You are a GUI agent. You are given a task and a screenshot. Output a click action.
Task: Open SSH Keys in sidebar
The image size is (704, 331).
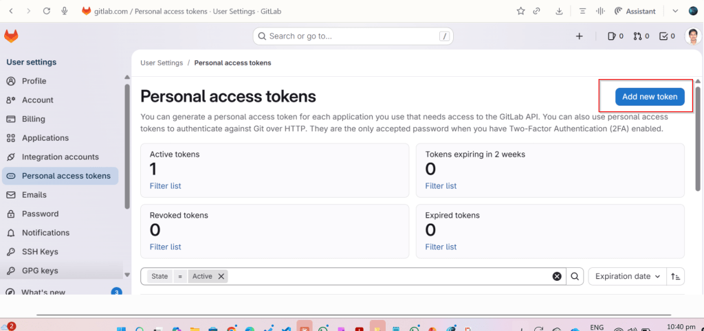pyautogui.click(x=40, y=252)
